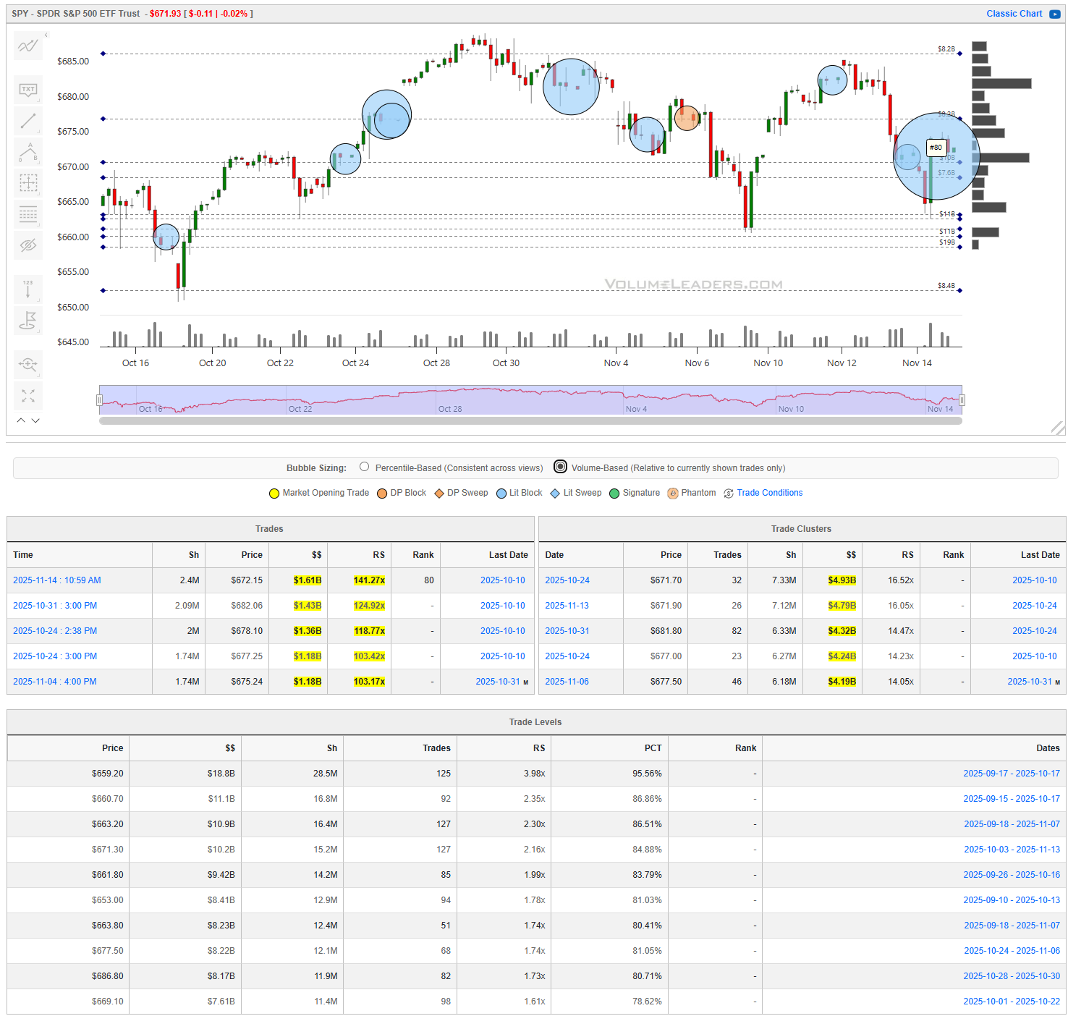Select the dashed-box measure tool
Image resolution: width=1068 pixels, height=1016 pixels.
pyautogui.click(x=28, y=183)
